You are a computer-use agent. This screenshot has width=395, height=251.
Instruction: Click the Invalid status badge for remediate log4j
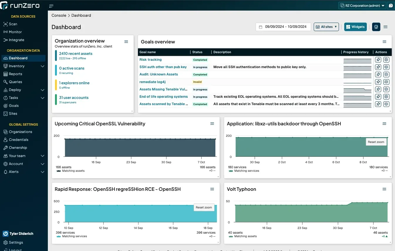click(197, 82)
